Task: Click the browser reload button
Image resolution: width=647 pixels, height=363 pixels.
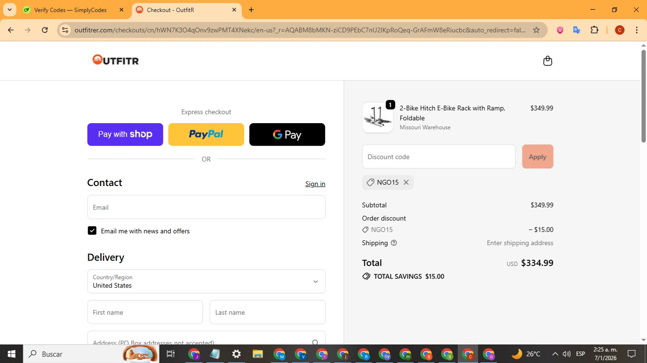Action: (44, 30)
